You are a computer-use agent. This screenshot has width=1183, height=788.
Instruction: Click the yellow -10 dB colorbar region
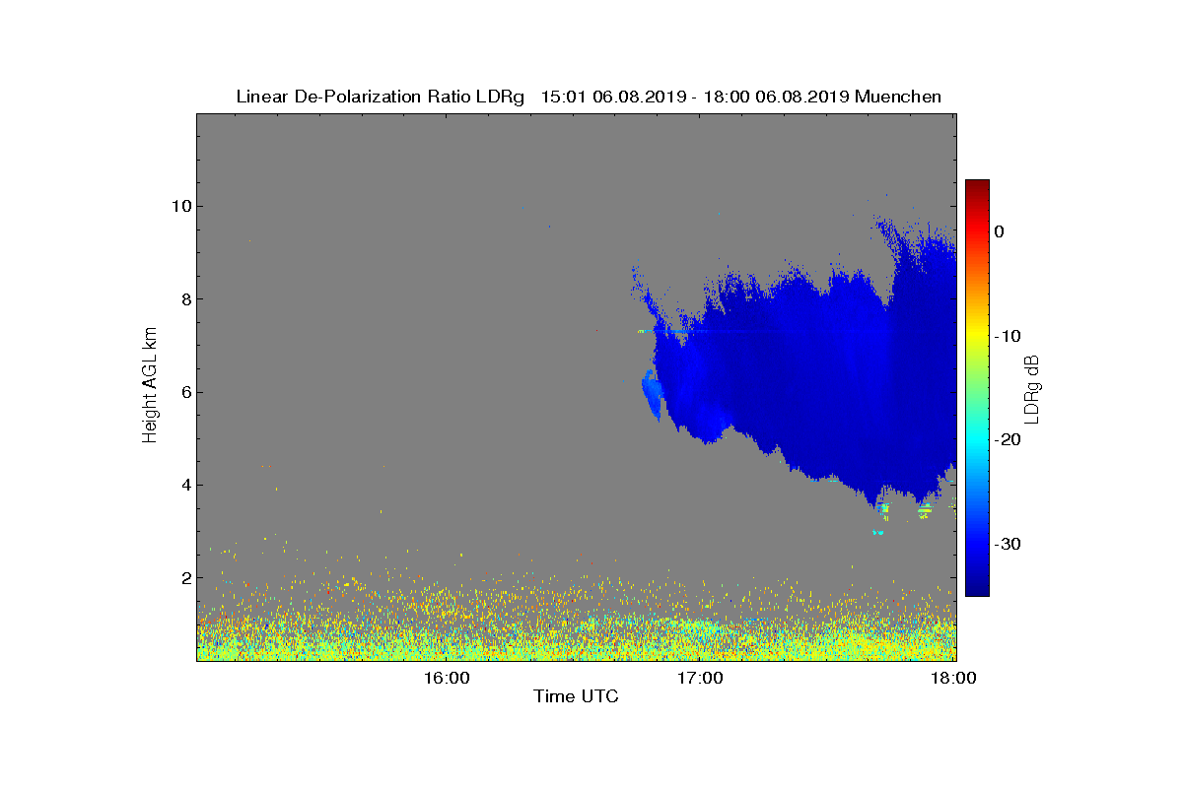coord(977,336)
